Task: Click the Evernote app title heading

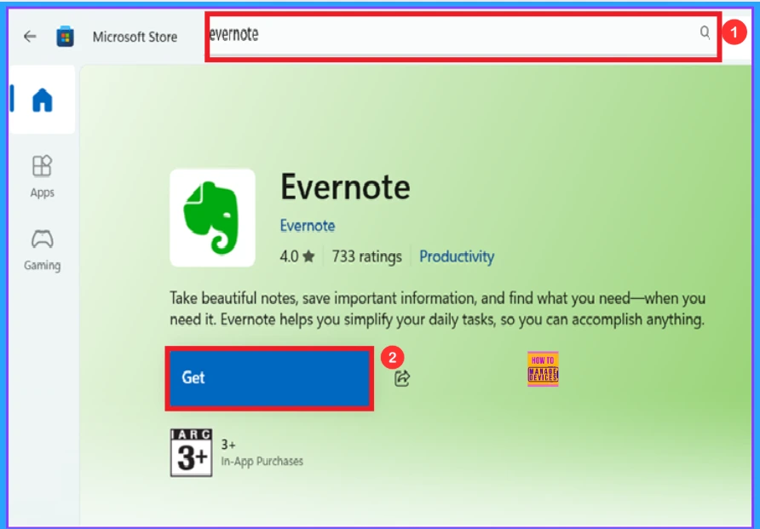Action: 345,187
